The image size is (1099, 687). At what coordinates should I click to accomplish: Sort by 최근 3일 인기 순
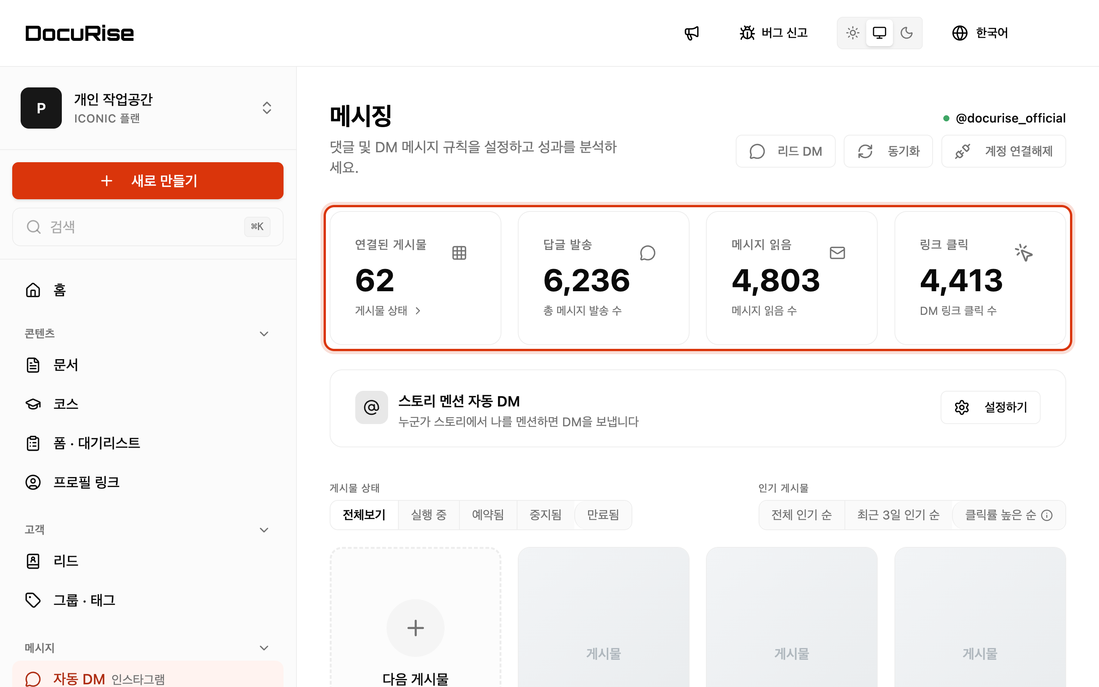click(898, 515)
